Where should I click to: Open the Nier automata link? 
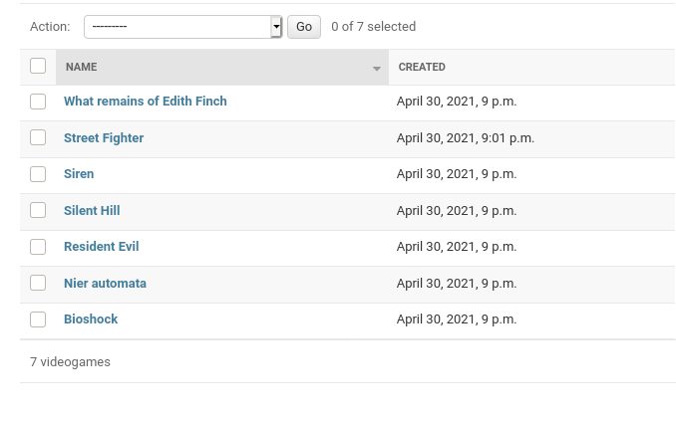(105, 284)
